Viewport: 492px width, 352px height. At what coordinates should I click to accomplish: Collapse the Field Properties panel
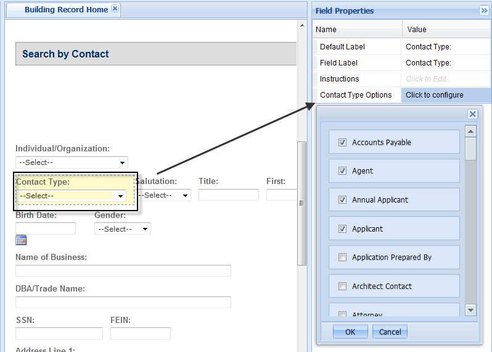click(x=484, y=10)
